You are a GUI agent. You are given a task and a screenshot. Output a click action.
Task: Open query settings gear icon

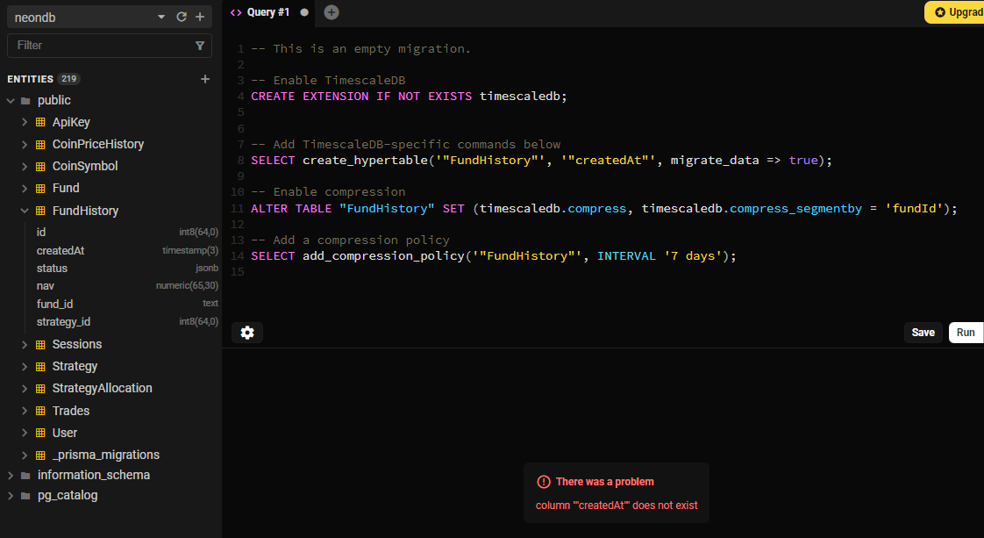[247, 333]
